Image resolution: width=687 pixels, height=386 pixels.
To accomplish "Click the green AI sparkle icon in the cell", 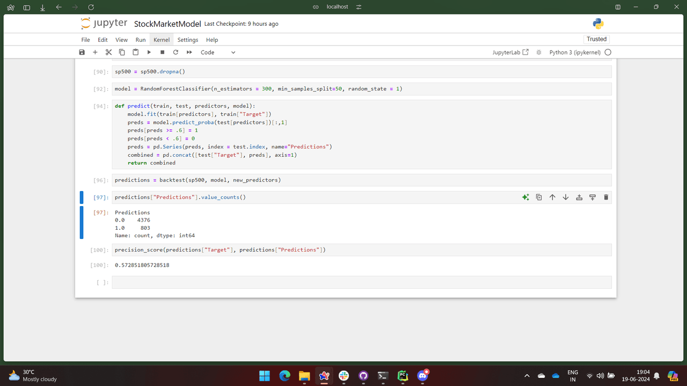I will 525,198.
